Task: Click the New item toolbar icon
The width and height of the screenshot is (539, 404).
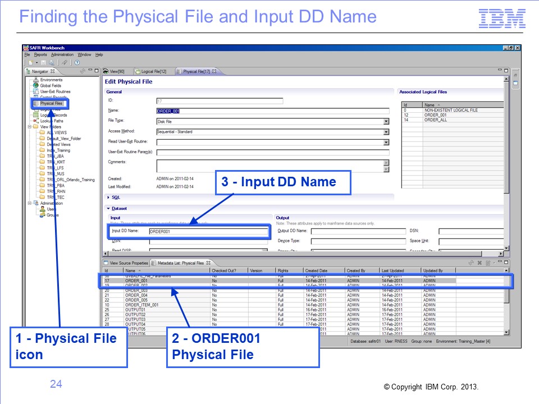Action: coord(30,62)
